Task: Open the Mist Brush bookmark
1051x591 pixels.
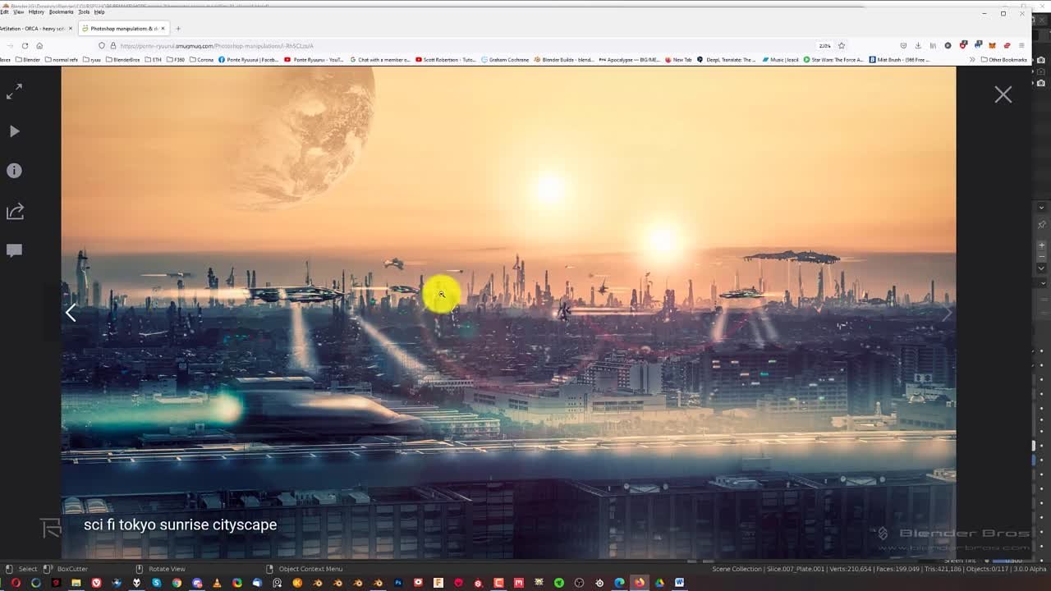Action: (901, 60)
